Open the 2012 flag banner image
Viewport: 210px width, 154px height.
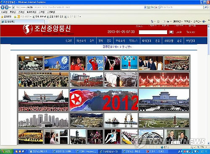104,100
